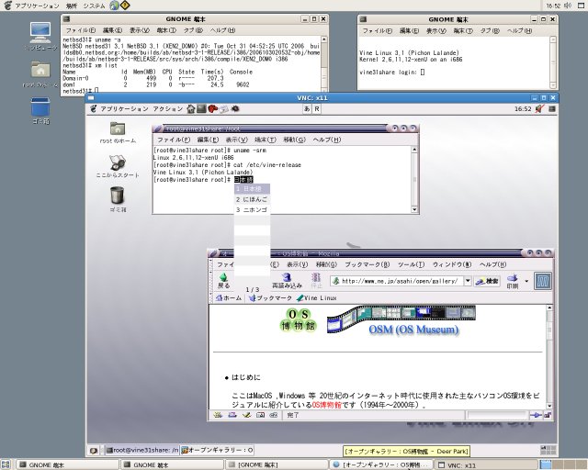The height and width of the screenshot is (470, 588).
Task: Click yellow diamond launcher in top panel
Action: 125,6
